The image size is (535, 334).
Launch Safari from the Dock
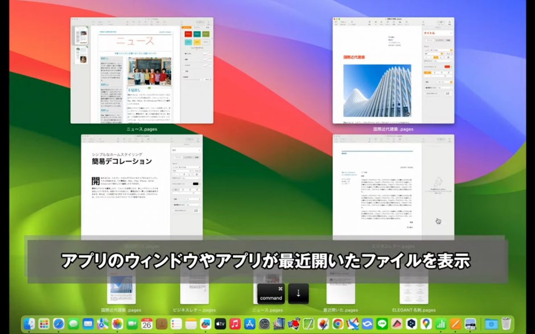point(58,324)
